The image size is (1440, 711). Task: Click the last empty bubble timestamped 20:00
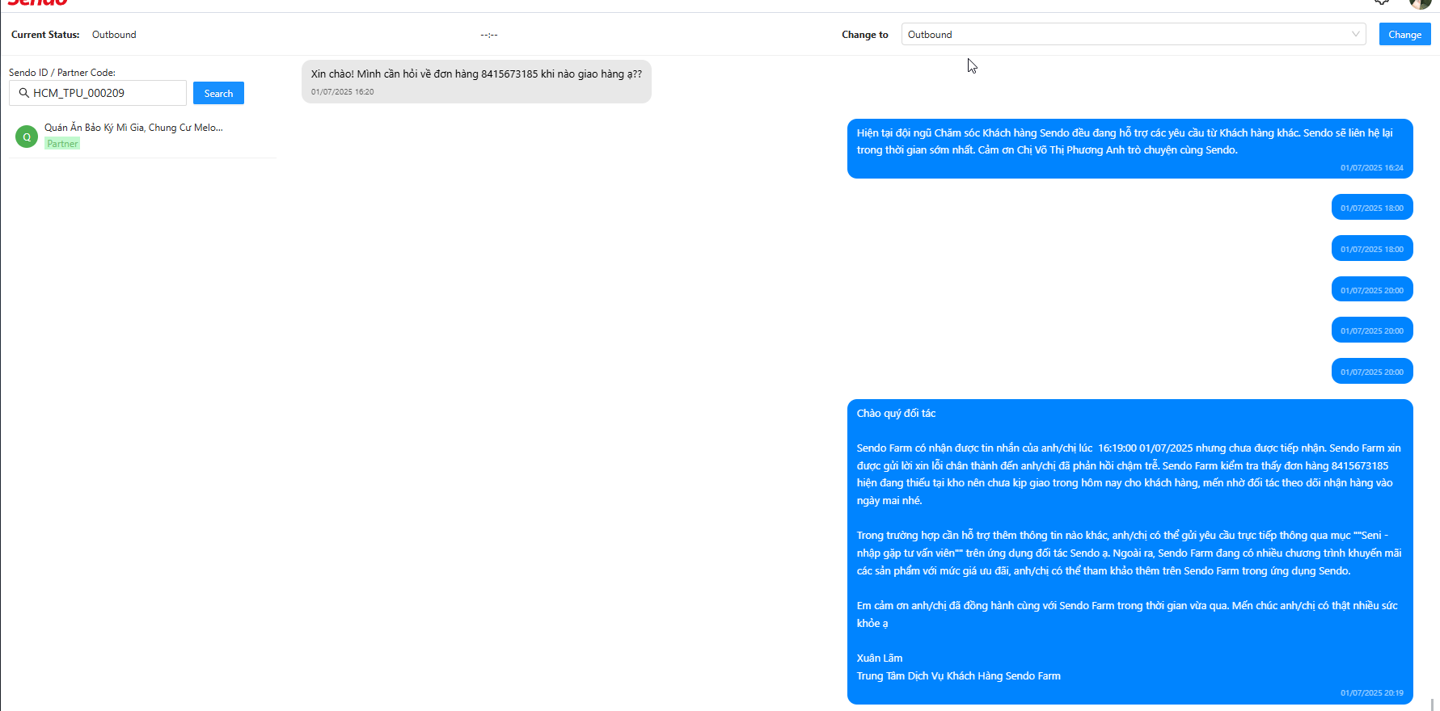click(1372, 371)
